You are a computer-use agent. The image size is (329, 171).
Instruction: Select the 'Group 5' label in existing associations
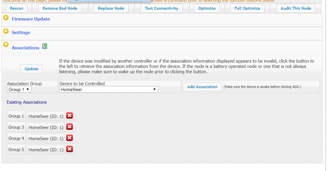click(16, 149)
